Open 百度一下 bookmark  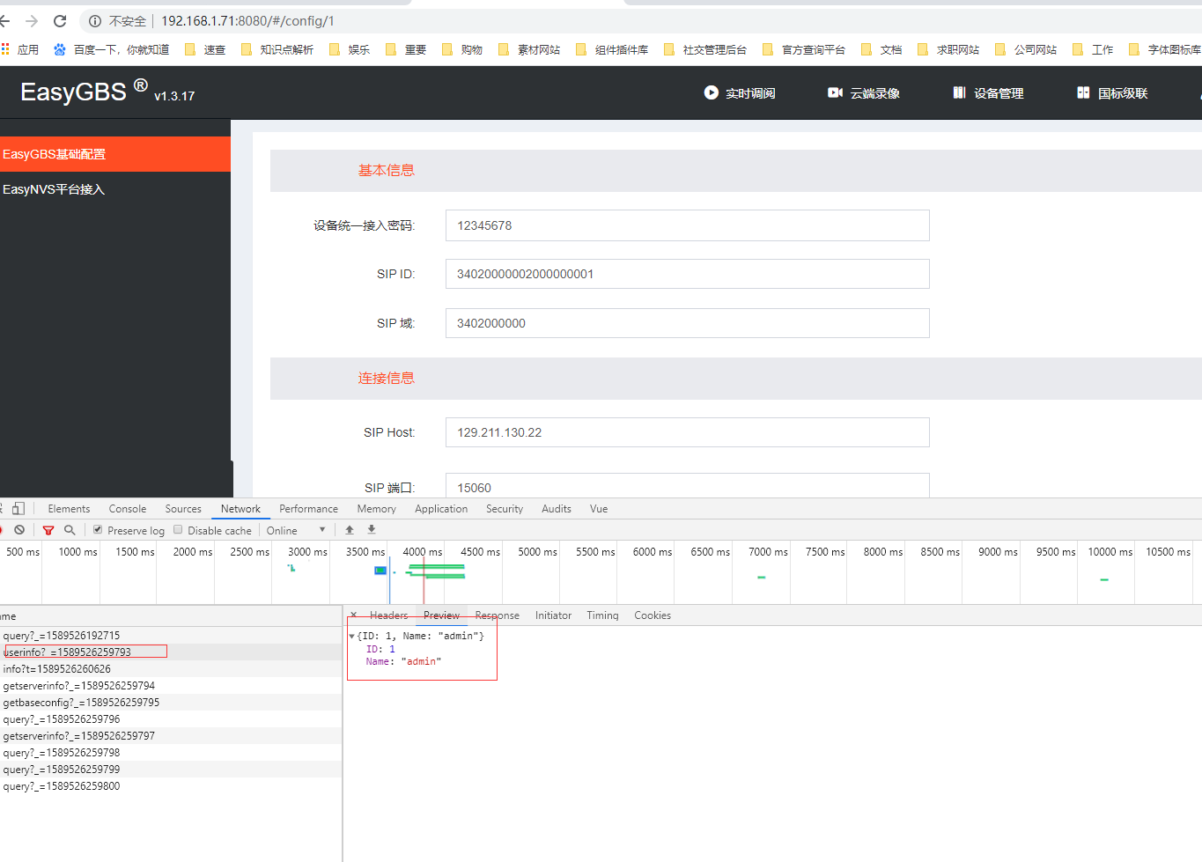pos(111,50)
